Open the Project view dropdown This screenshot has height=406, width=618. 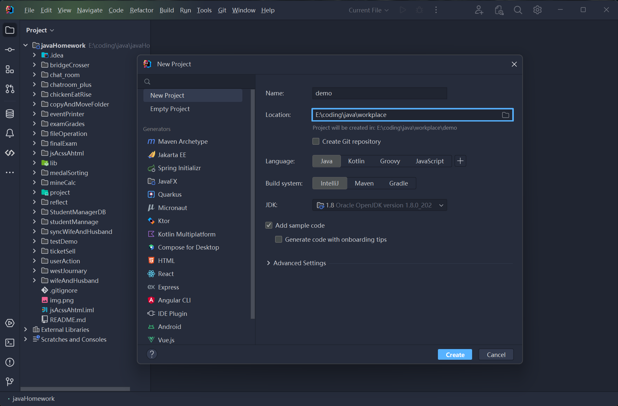40,30
